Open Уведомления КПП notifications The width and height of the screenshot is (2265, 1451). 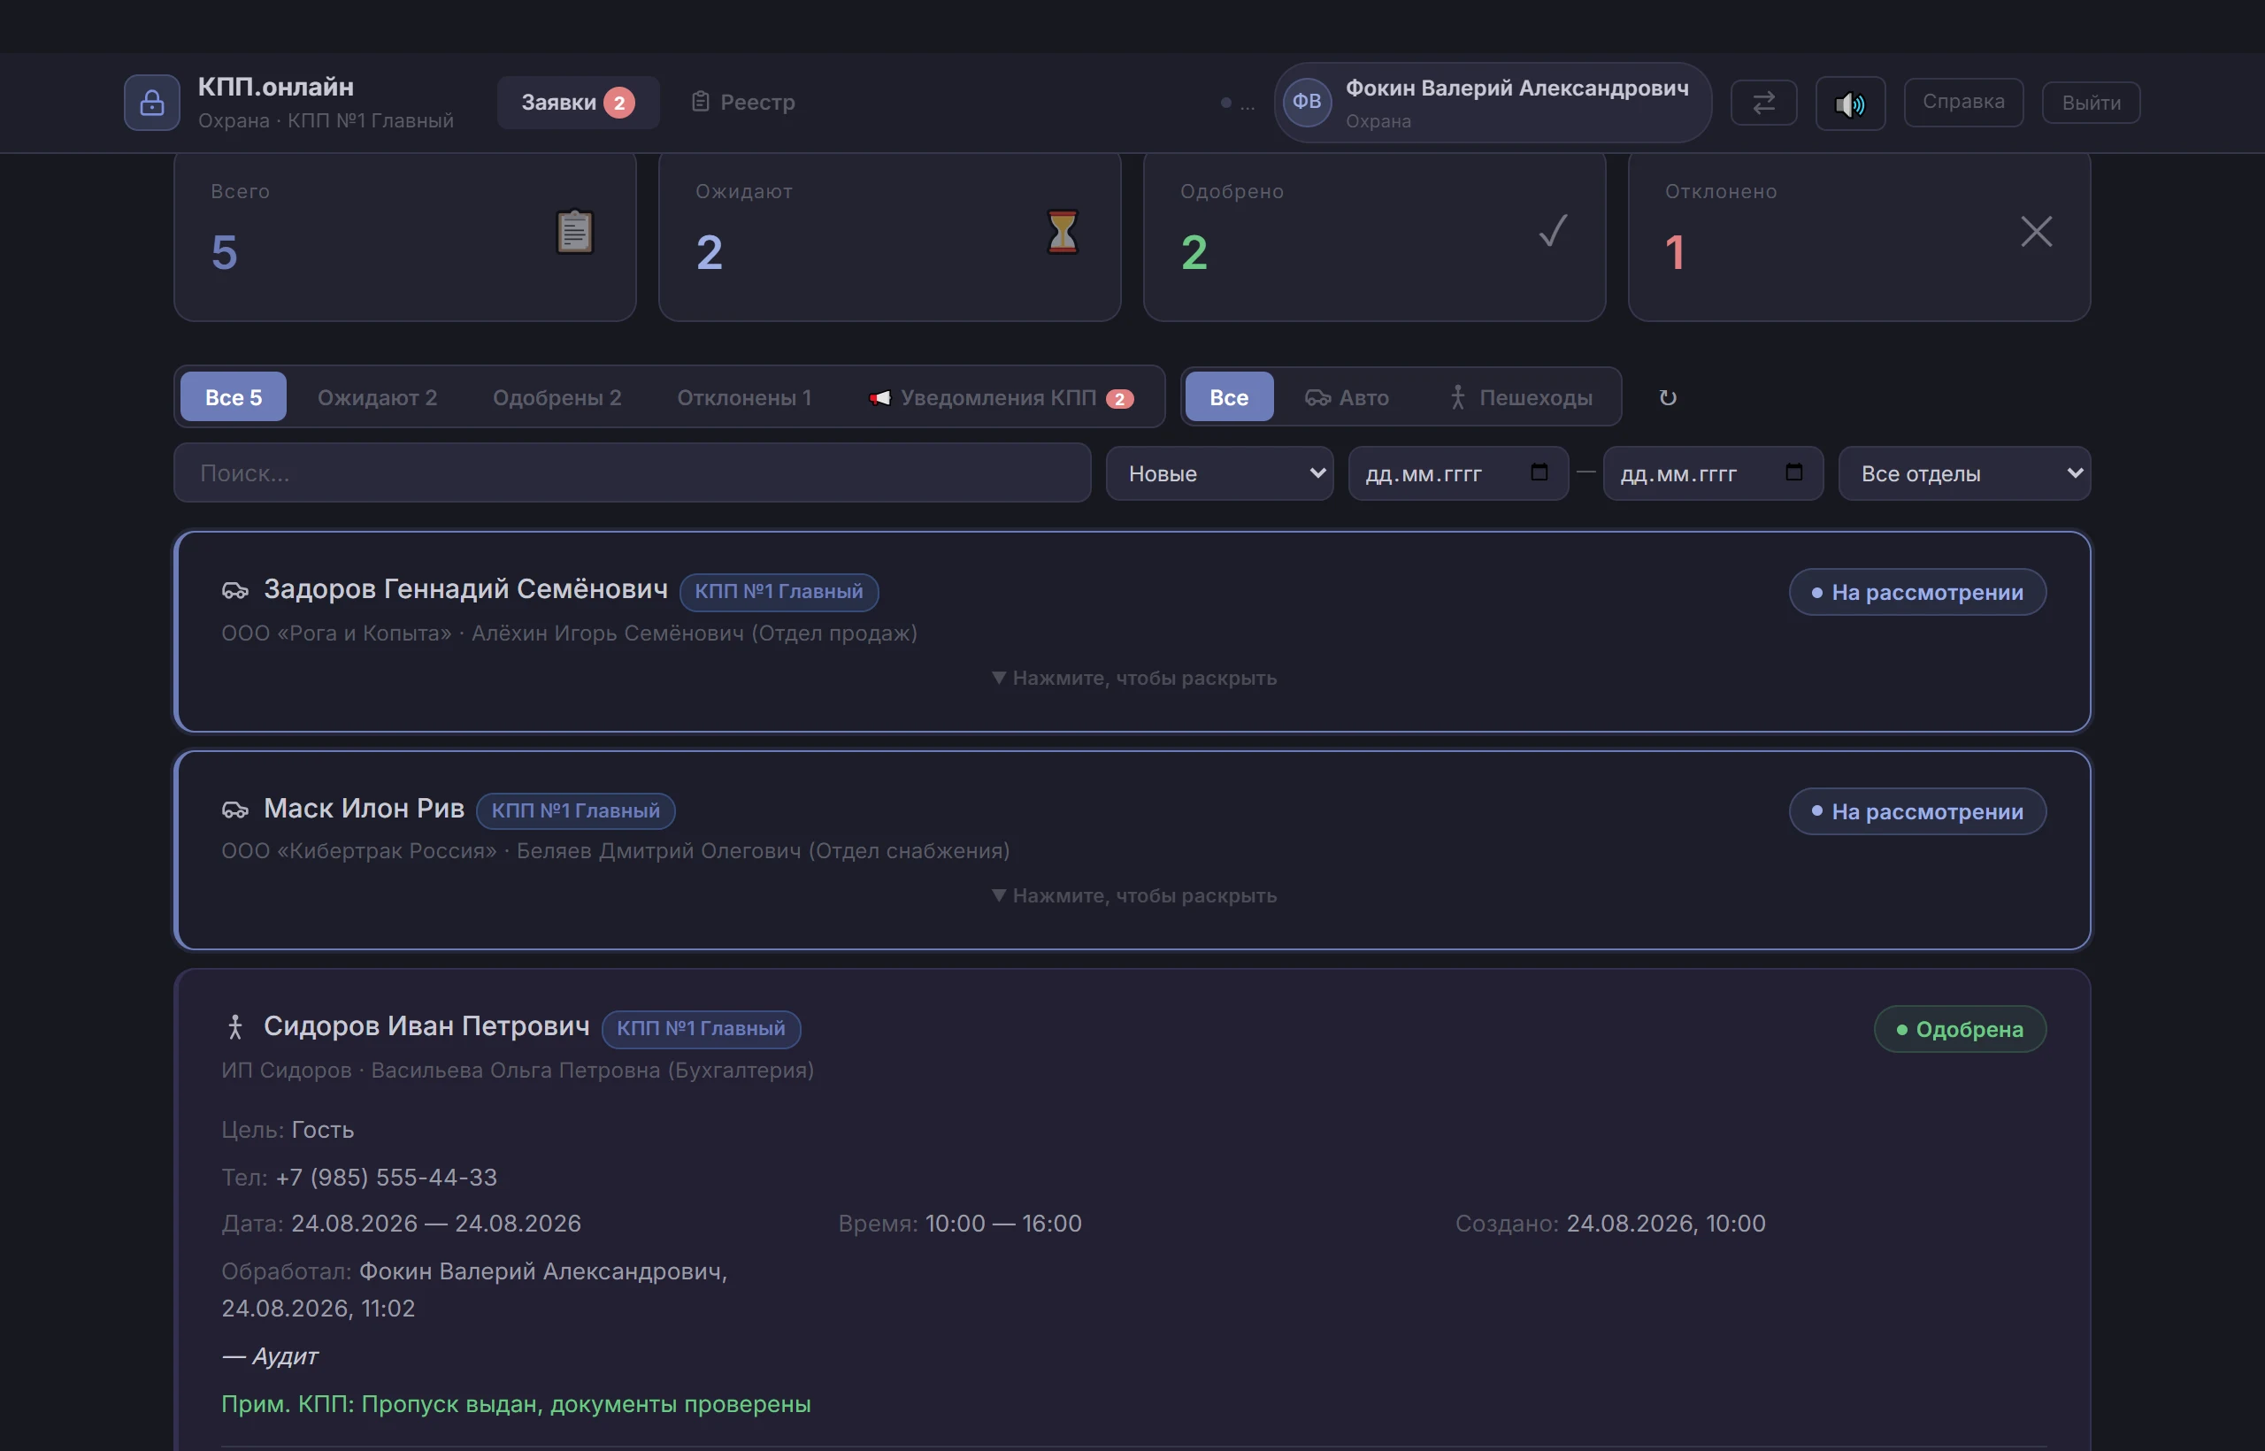[x=1001, y=396]
